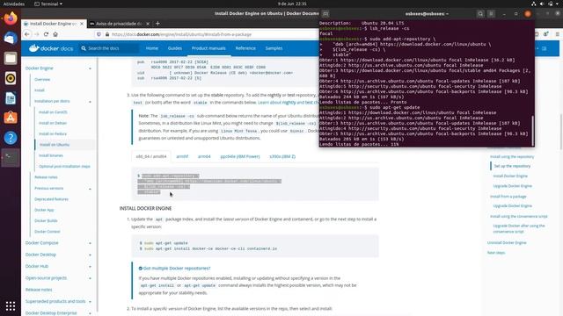View site security padlock info

click(x=107, y=34)
